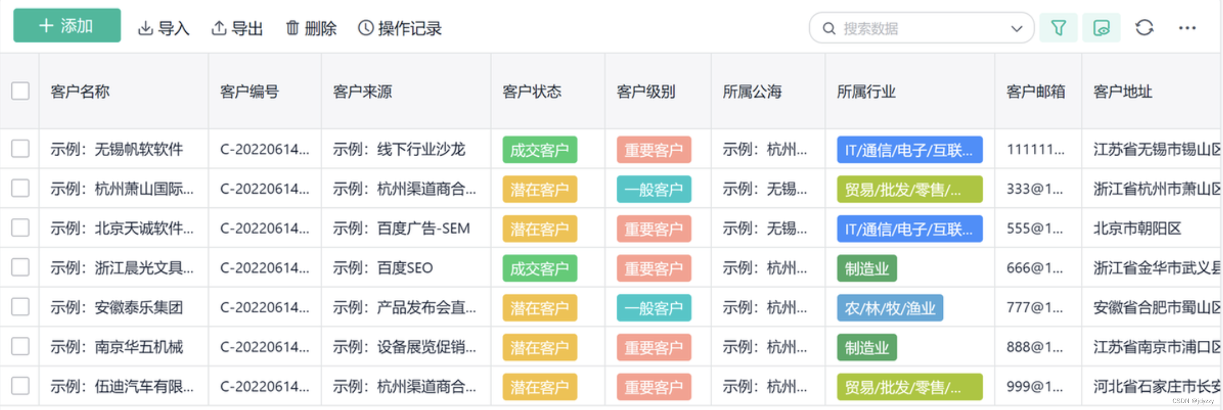Open 操作记录 operation history
The image size is (1223, 410).
(x=400, y=28)
